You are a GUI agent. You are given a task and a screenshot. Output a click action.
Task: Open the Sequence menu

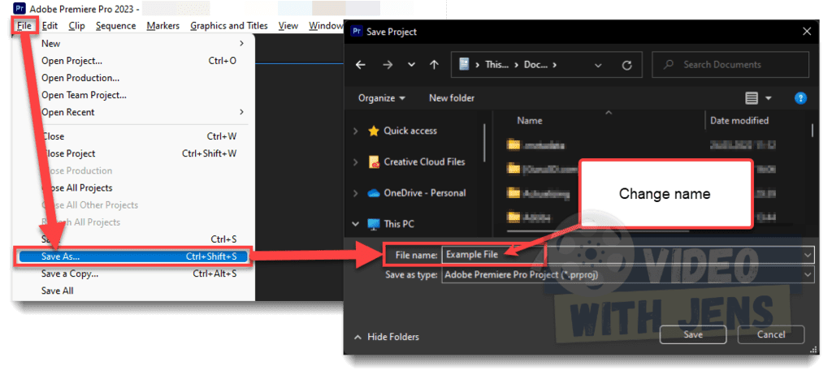click(115, 26)
